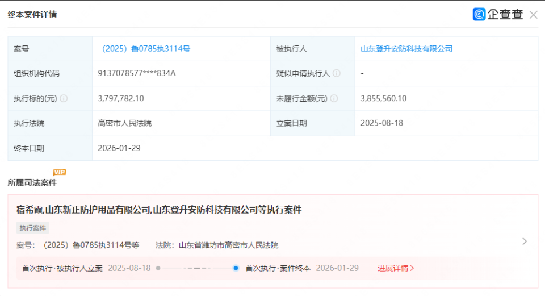Screen dimensions: 545x296
Task: Select the value 3,797,782.10
Action: (120, 98)
